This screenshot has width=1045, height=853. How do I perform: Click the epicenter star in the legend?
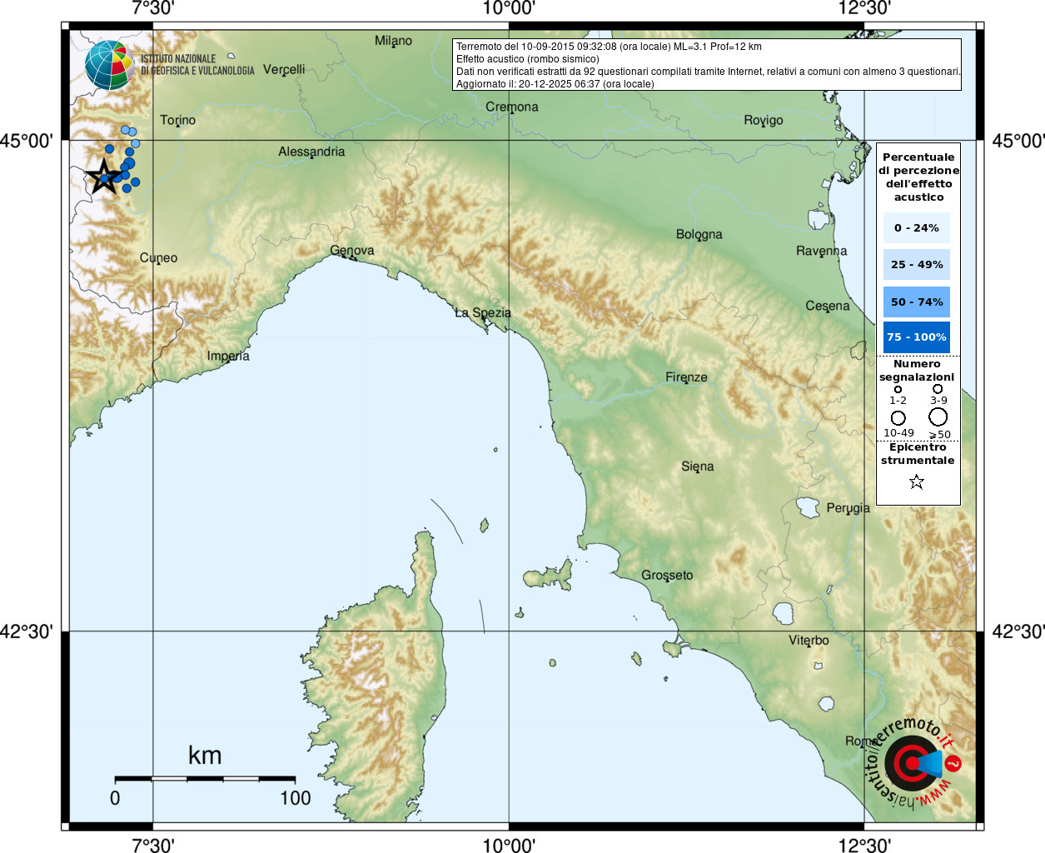pyautogui.click(x=917, y=481)
